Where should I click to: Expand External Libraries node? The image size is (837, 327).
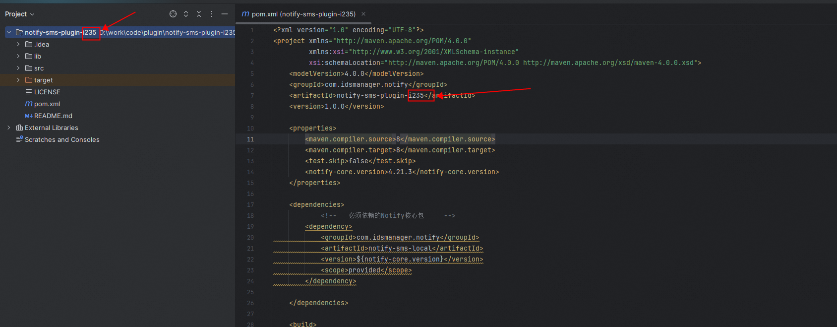tap(9, 128)
